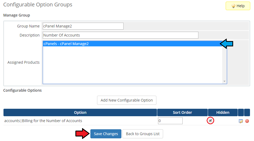Focus the Group Name field
This screenshot has height=141, width=254.
(x=83, y=26)
